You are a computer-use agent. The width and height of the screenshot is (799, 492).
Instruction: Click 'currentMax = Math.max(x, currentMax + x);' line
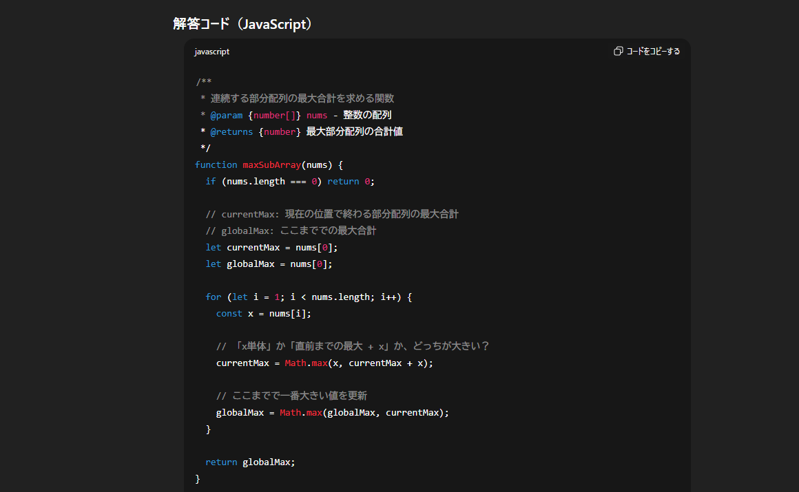coord(324,363)
